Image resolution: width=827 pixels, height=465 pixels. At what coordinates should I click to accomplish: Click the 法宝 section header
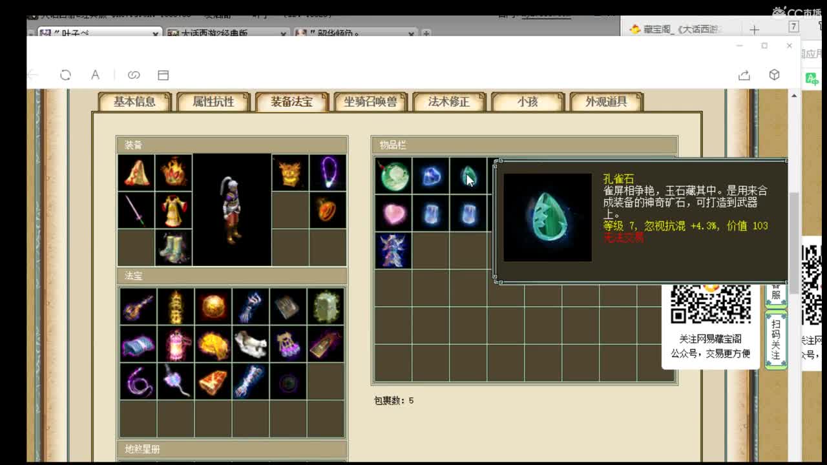232,276
